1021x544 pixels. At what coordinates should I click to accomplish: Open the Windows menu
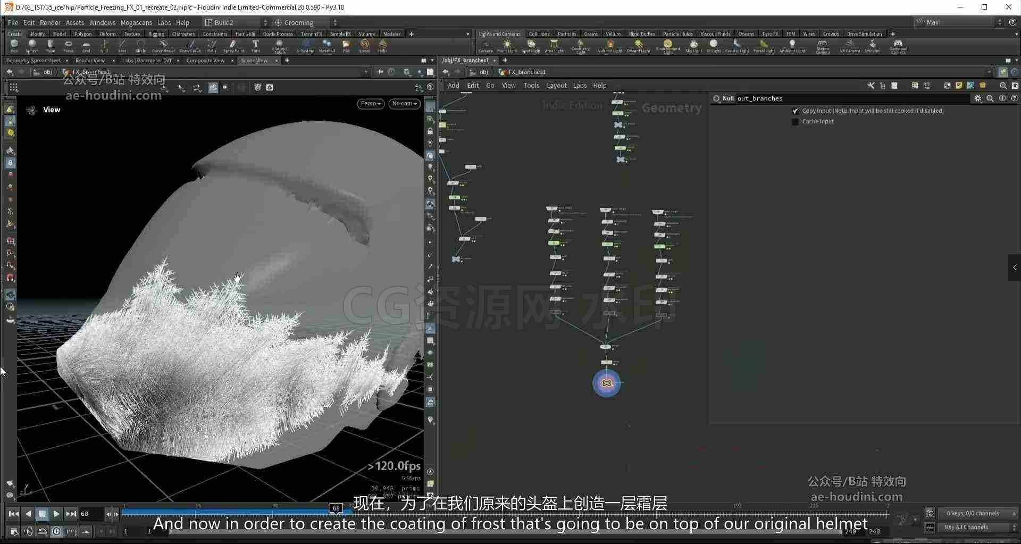[x=102, y=22]
